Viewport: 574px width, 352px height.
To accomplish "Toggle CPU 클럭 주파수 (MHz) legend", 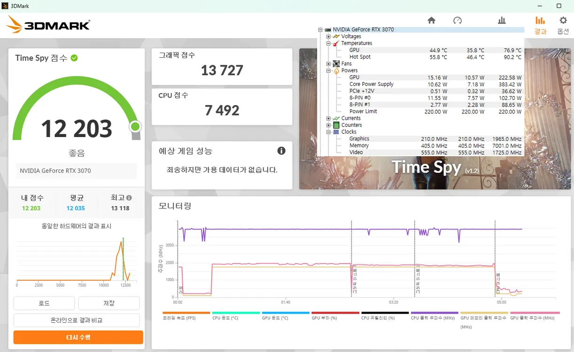I will pos(434,316).
